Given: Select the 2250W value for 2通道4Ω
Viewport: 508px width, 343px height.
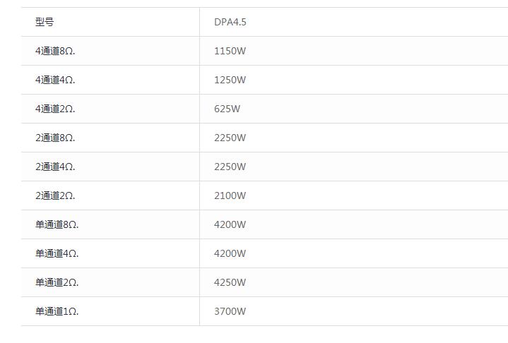Looking at the screenshot, I should (x=230, y=167).
